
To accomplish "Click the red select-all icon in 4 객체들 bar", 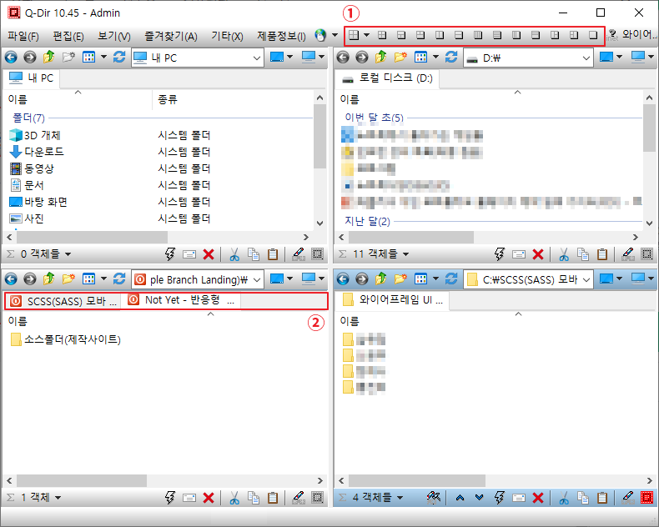I will point(646,498).
